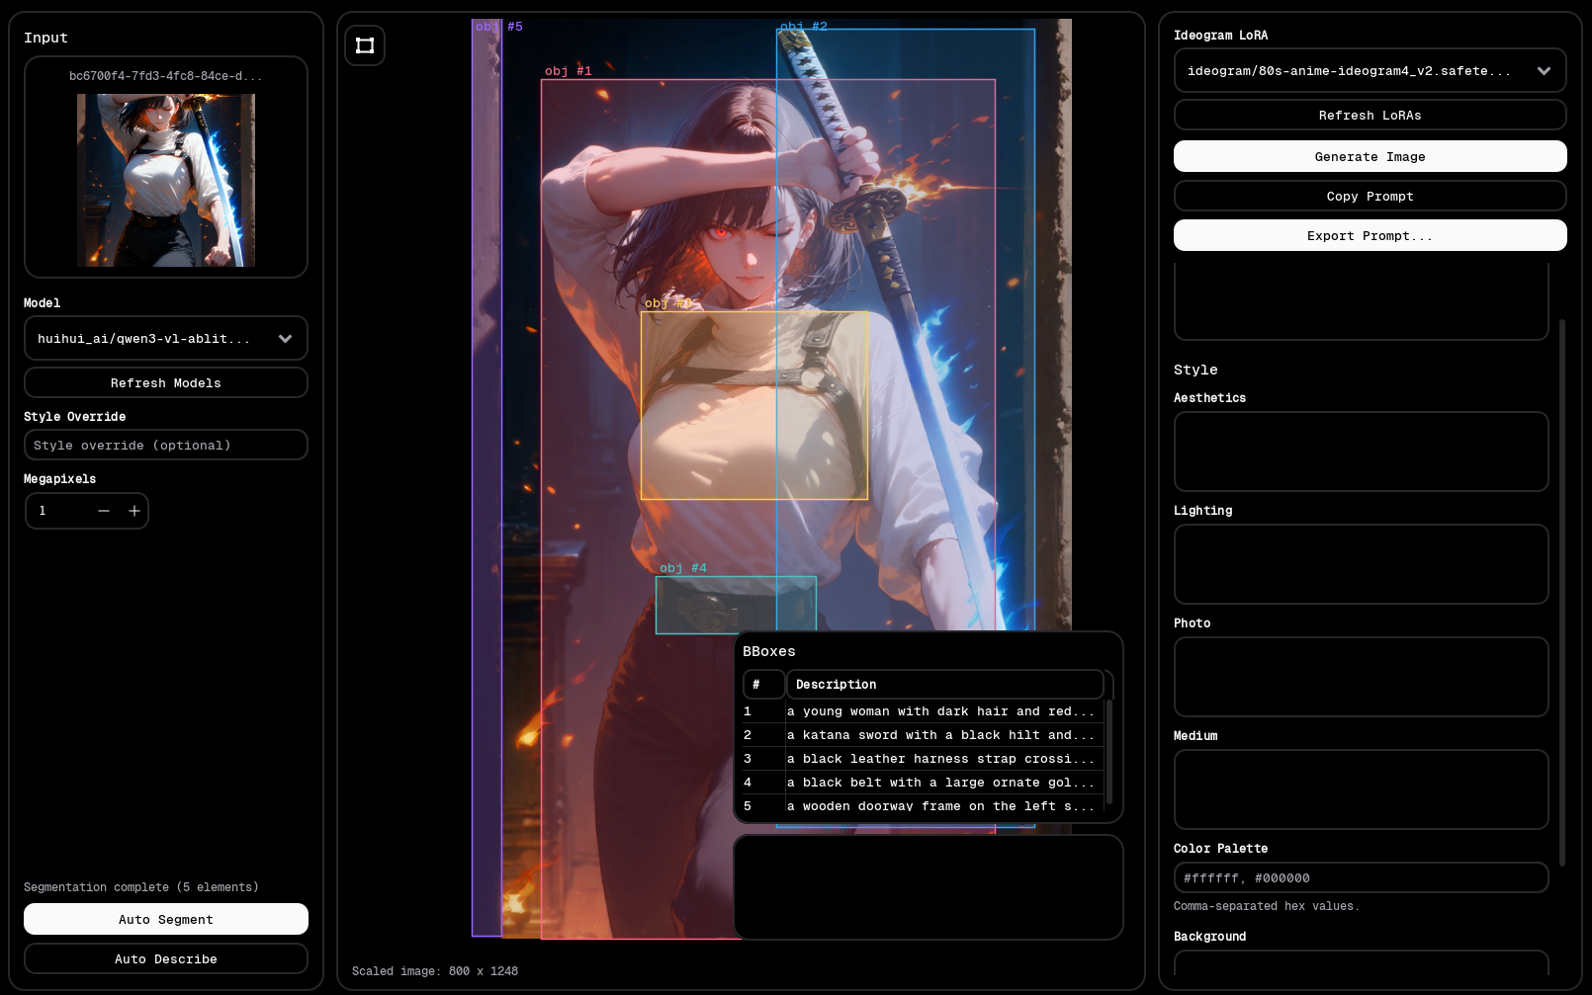This screenshot has height=995, width=1592.
Task: Click the input filename bc6700f4-7fd3-4fc8-84ce-d...
Action: (166, 76)
